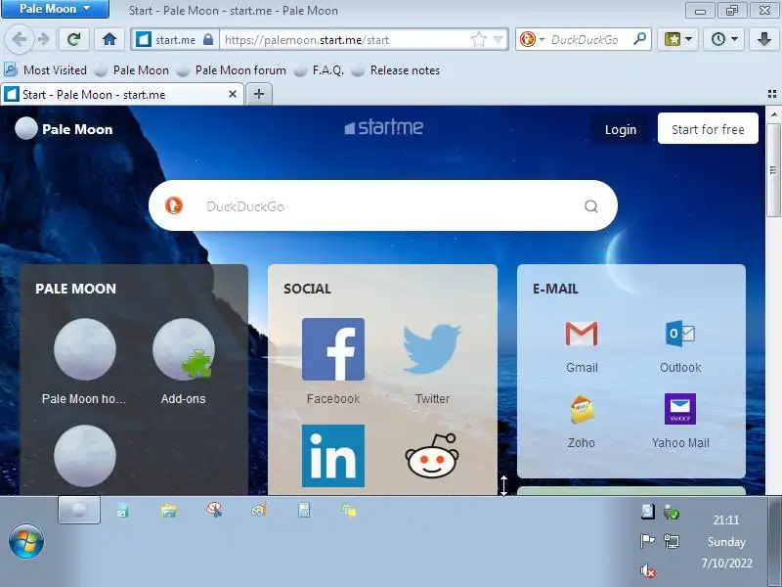
Task: Select the Start - Pale Moon tab
Action: [121, 94]
